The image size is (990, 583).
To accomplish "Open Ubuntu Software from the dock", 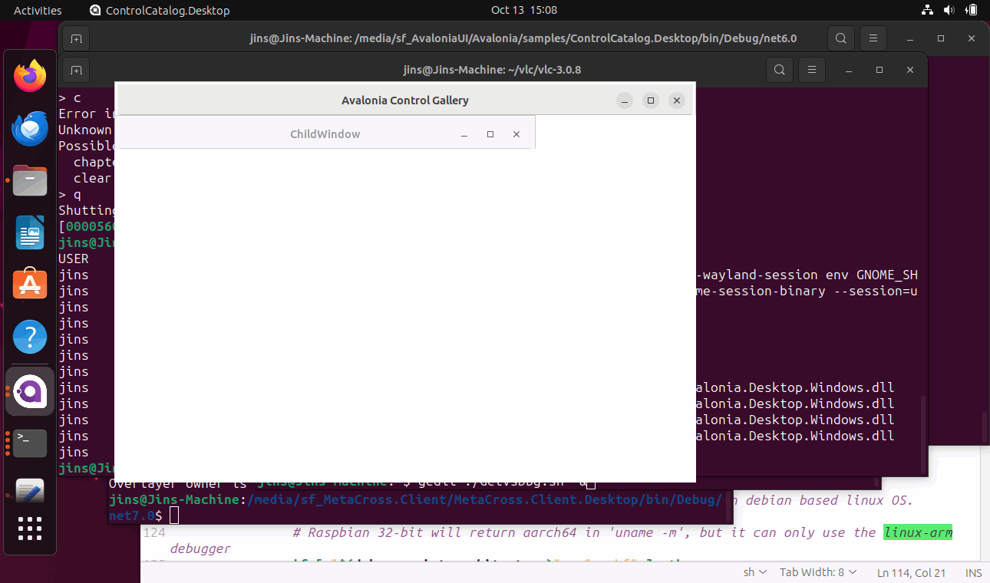I will pyautogui.click(x=30, y=285).
